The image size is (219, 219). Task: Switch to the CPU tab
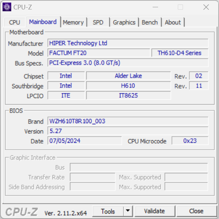click(15, 23)
